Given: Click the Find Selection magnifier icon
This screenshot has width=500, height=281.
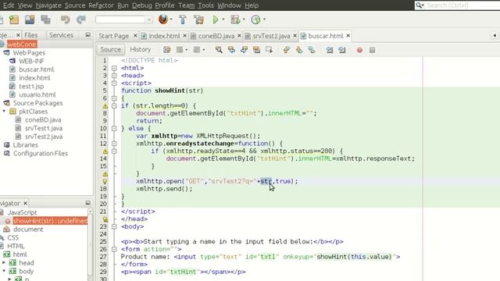Looking at the screenshot, I should [x=219, y=50].
